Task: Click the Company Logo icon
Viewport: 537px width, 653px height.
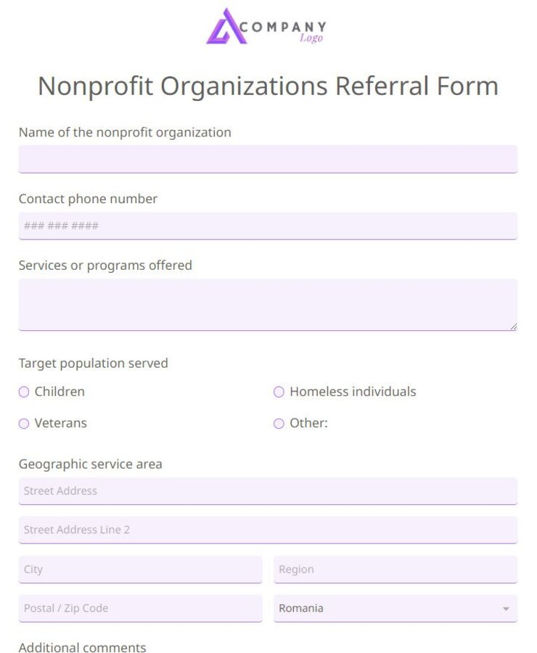Action: [225, 27]
